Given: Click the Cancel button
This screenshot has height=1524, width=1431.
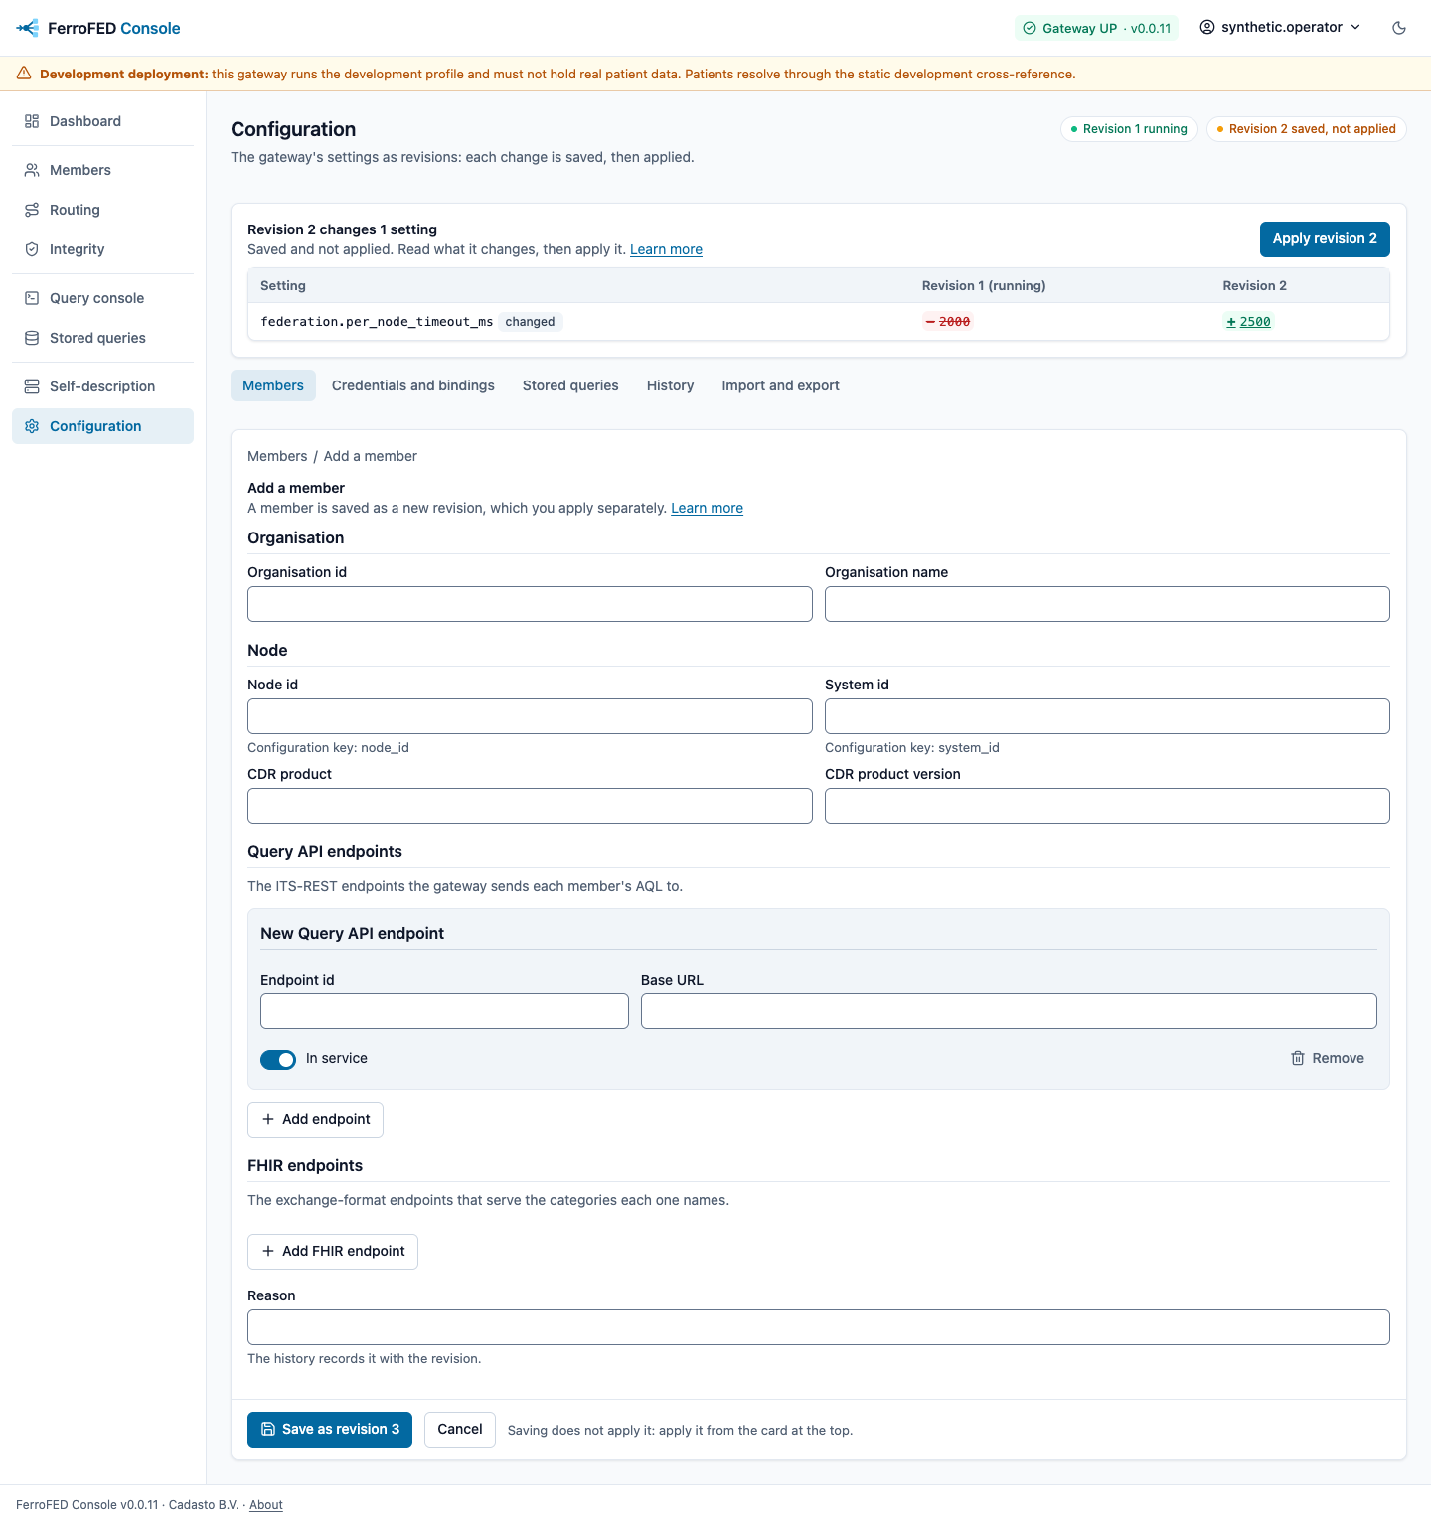Looking at the screenshot, I should pos(460,1430).
